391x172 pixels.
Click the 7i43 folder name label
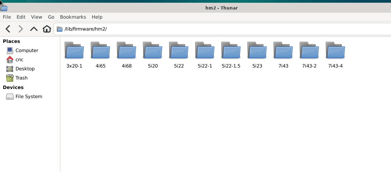pyautogui.click(x=283, y=66)
